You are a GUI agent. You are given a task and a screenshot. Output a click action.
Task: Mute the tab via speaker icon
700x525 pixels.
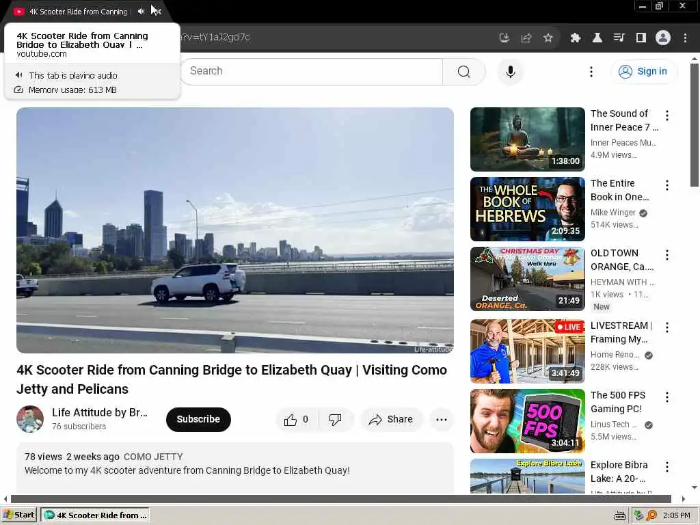(141, 11)
